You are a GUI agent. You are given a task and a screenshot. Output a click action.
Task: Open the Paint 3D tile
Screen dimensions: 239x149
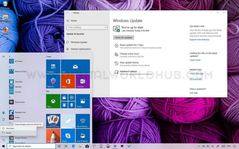(53, 81)
